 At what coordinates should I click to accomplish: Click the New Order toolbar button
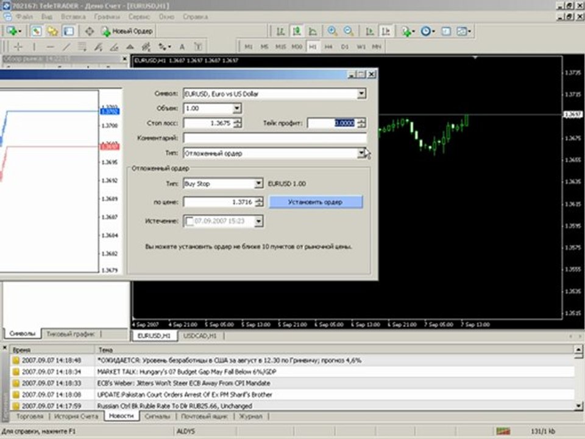coord(127,31)
